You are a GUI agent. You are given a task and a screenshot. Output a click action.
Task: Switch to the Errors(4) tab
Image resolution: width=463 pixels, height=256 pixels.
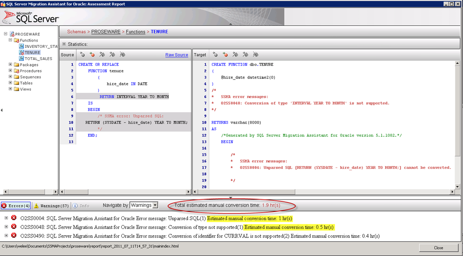16,206
